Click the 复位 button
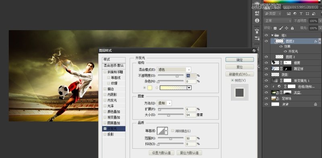The image size is (322, 158). click(239, 67)
